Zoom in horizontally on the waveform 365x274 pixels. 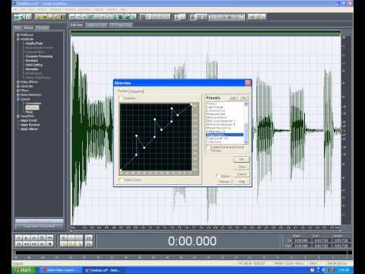(x=64, y=237)
